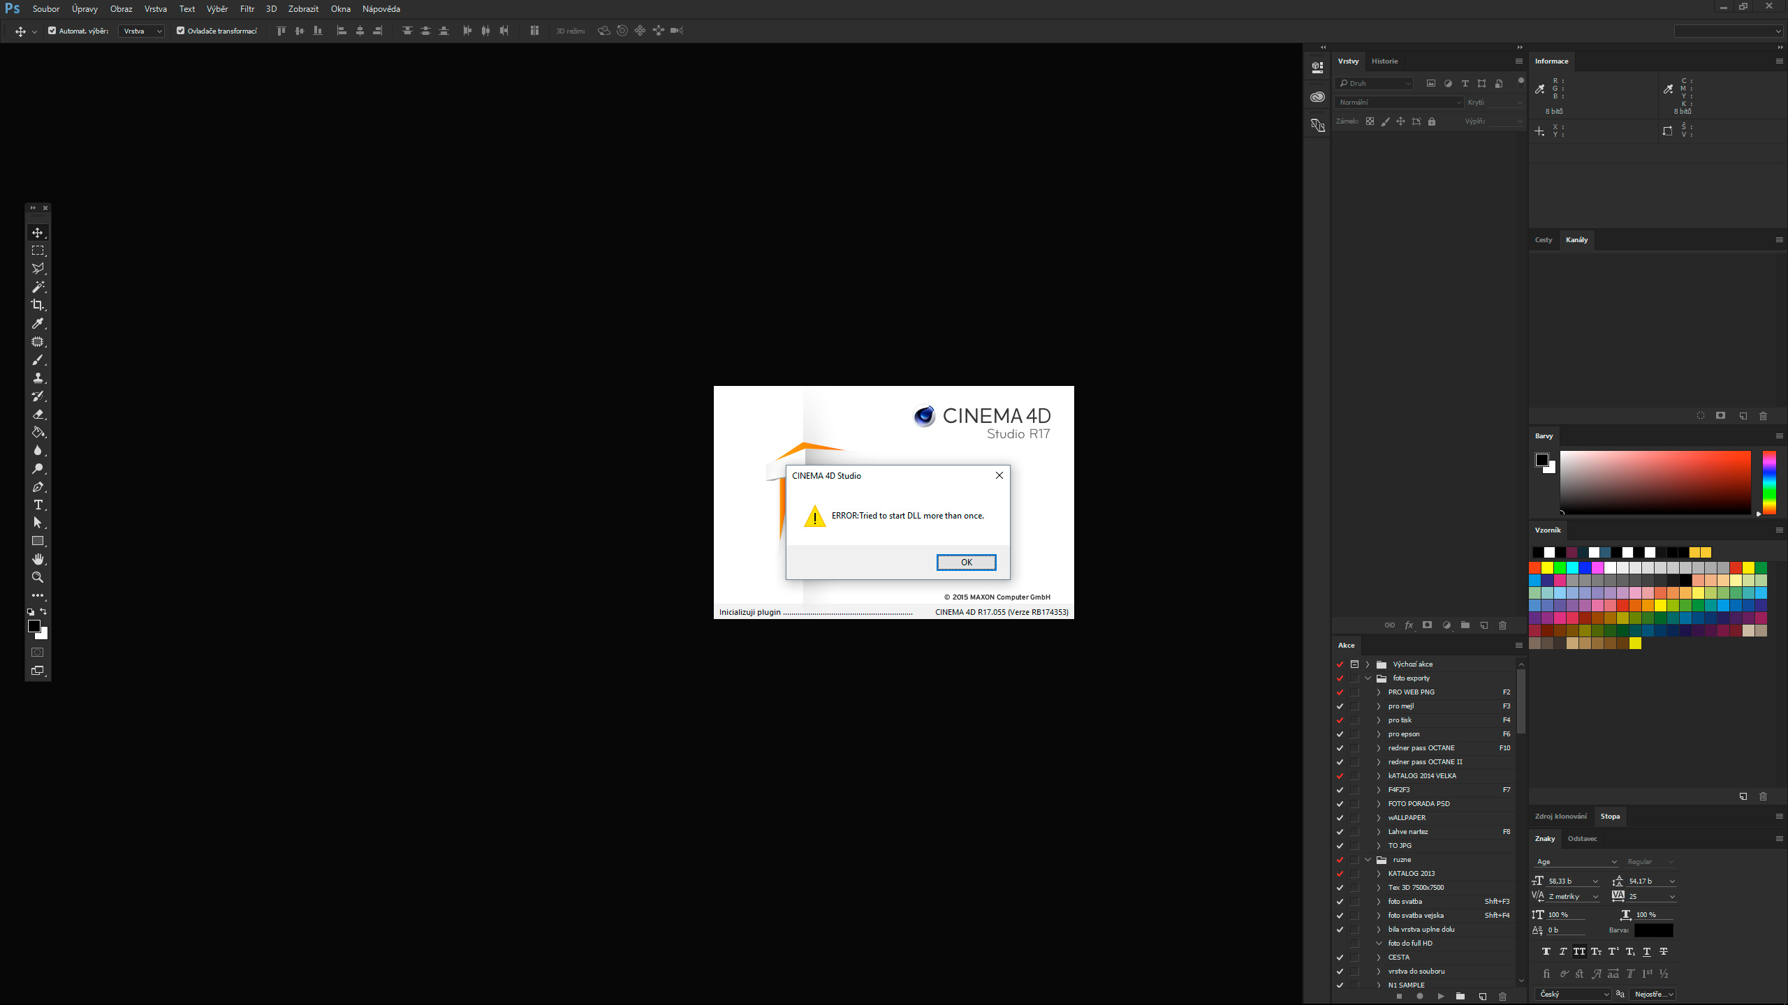Image resolution: width=1788 pixels, height=1005 pixels.
Task: Select the Horizontal Type tool
Action: [x=38, y=505]
